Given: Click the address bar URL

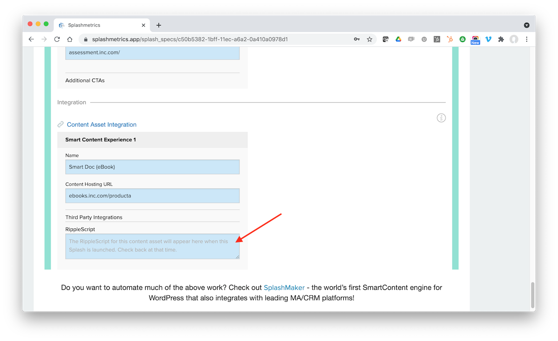Looking at the screenshot, I should [x=190, y=39].
